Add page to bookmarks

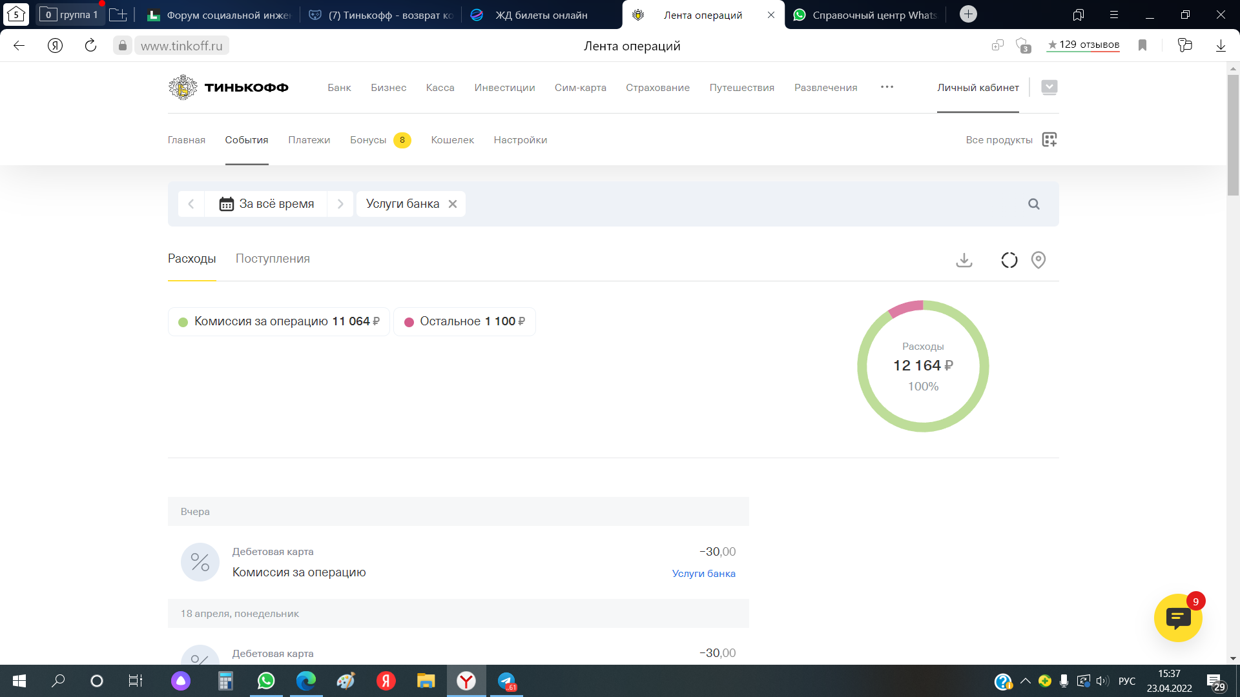click(1142, 45)
